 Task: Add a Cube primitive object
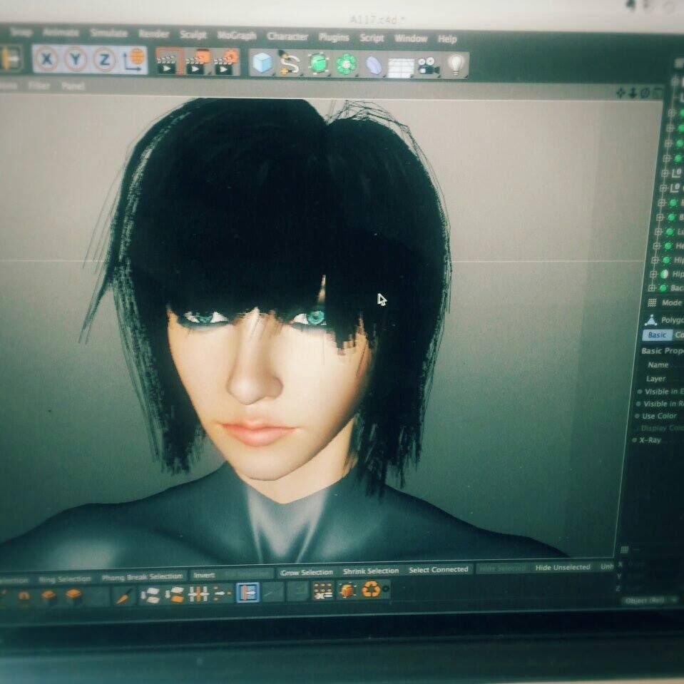262,63
